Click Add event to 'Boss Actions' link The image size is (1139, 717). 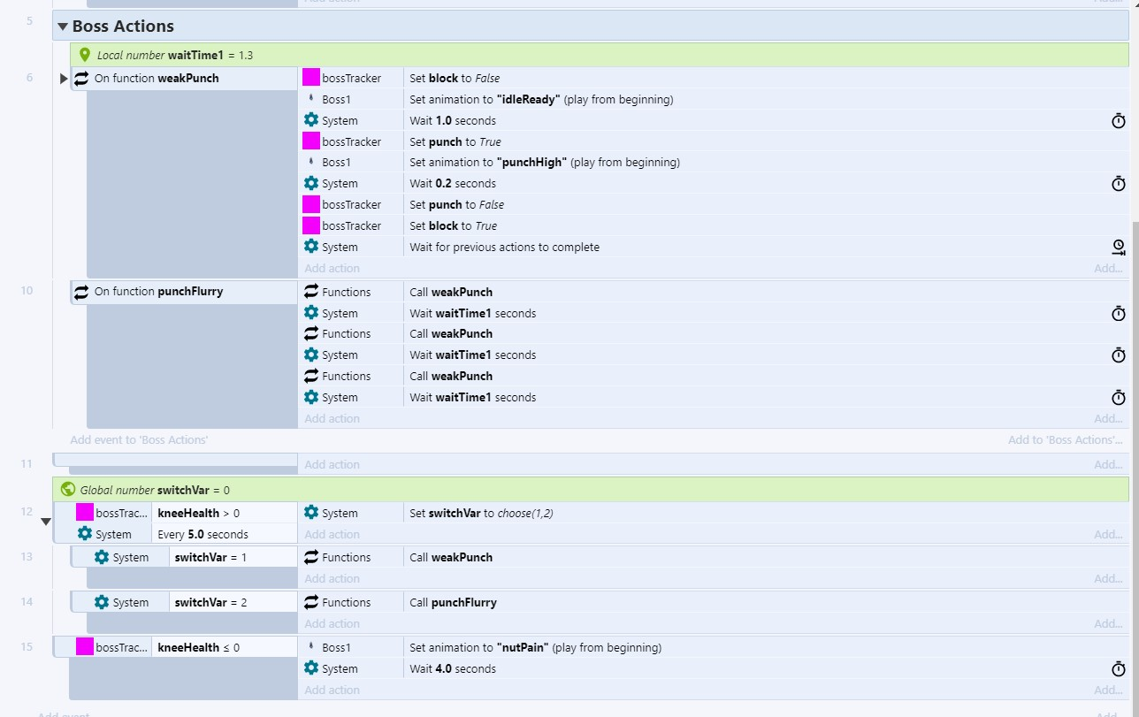139,439
